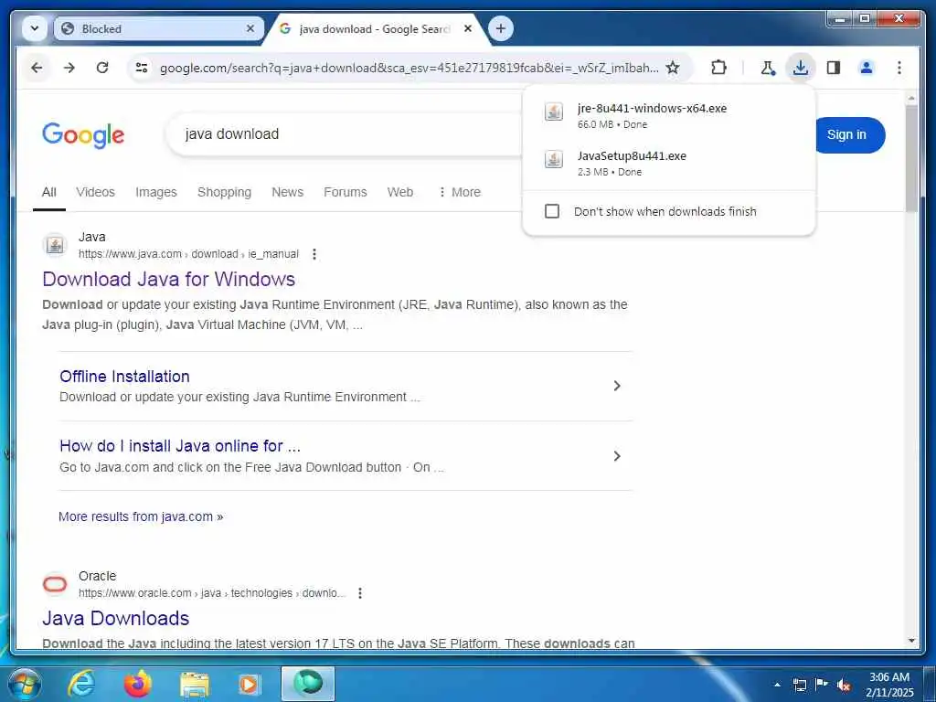Screen dimensions: 936x702
Task: Open the Offline Installation sublink
Action: [124, 377]
